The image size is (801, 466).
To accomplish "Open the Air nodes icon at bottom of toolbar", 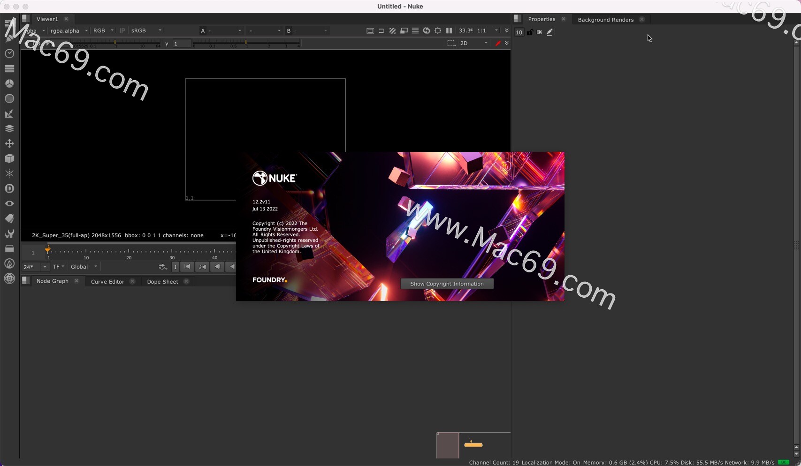I will 9,278.
